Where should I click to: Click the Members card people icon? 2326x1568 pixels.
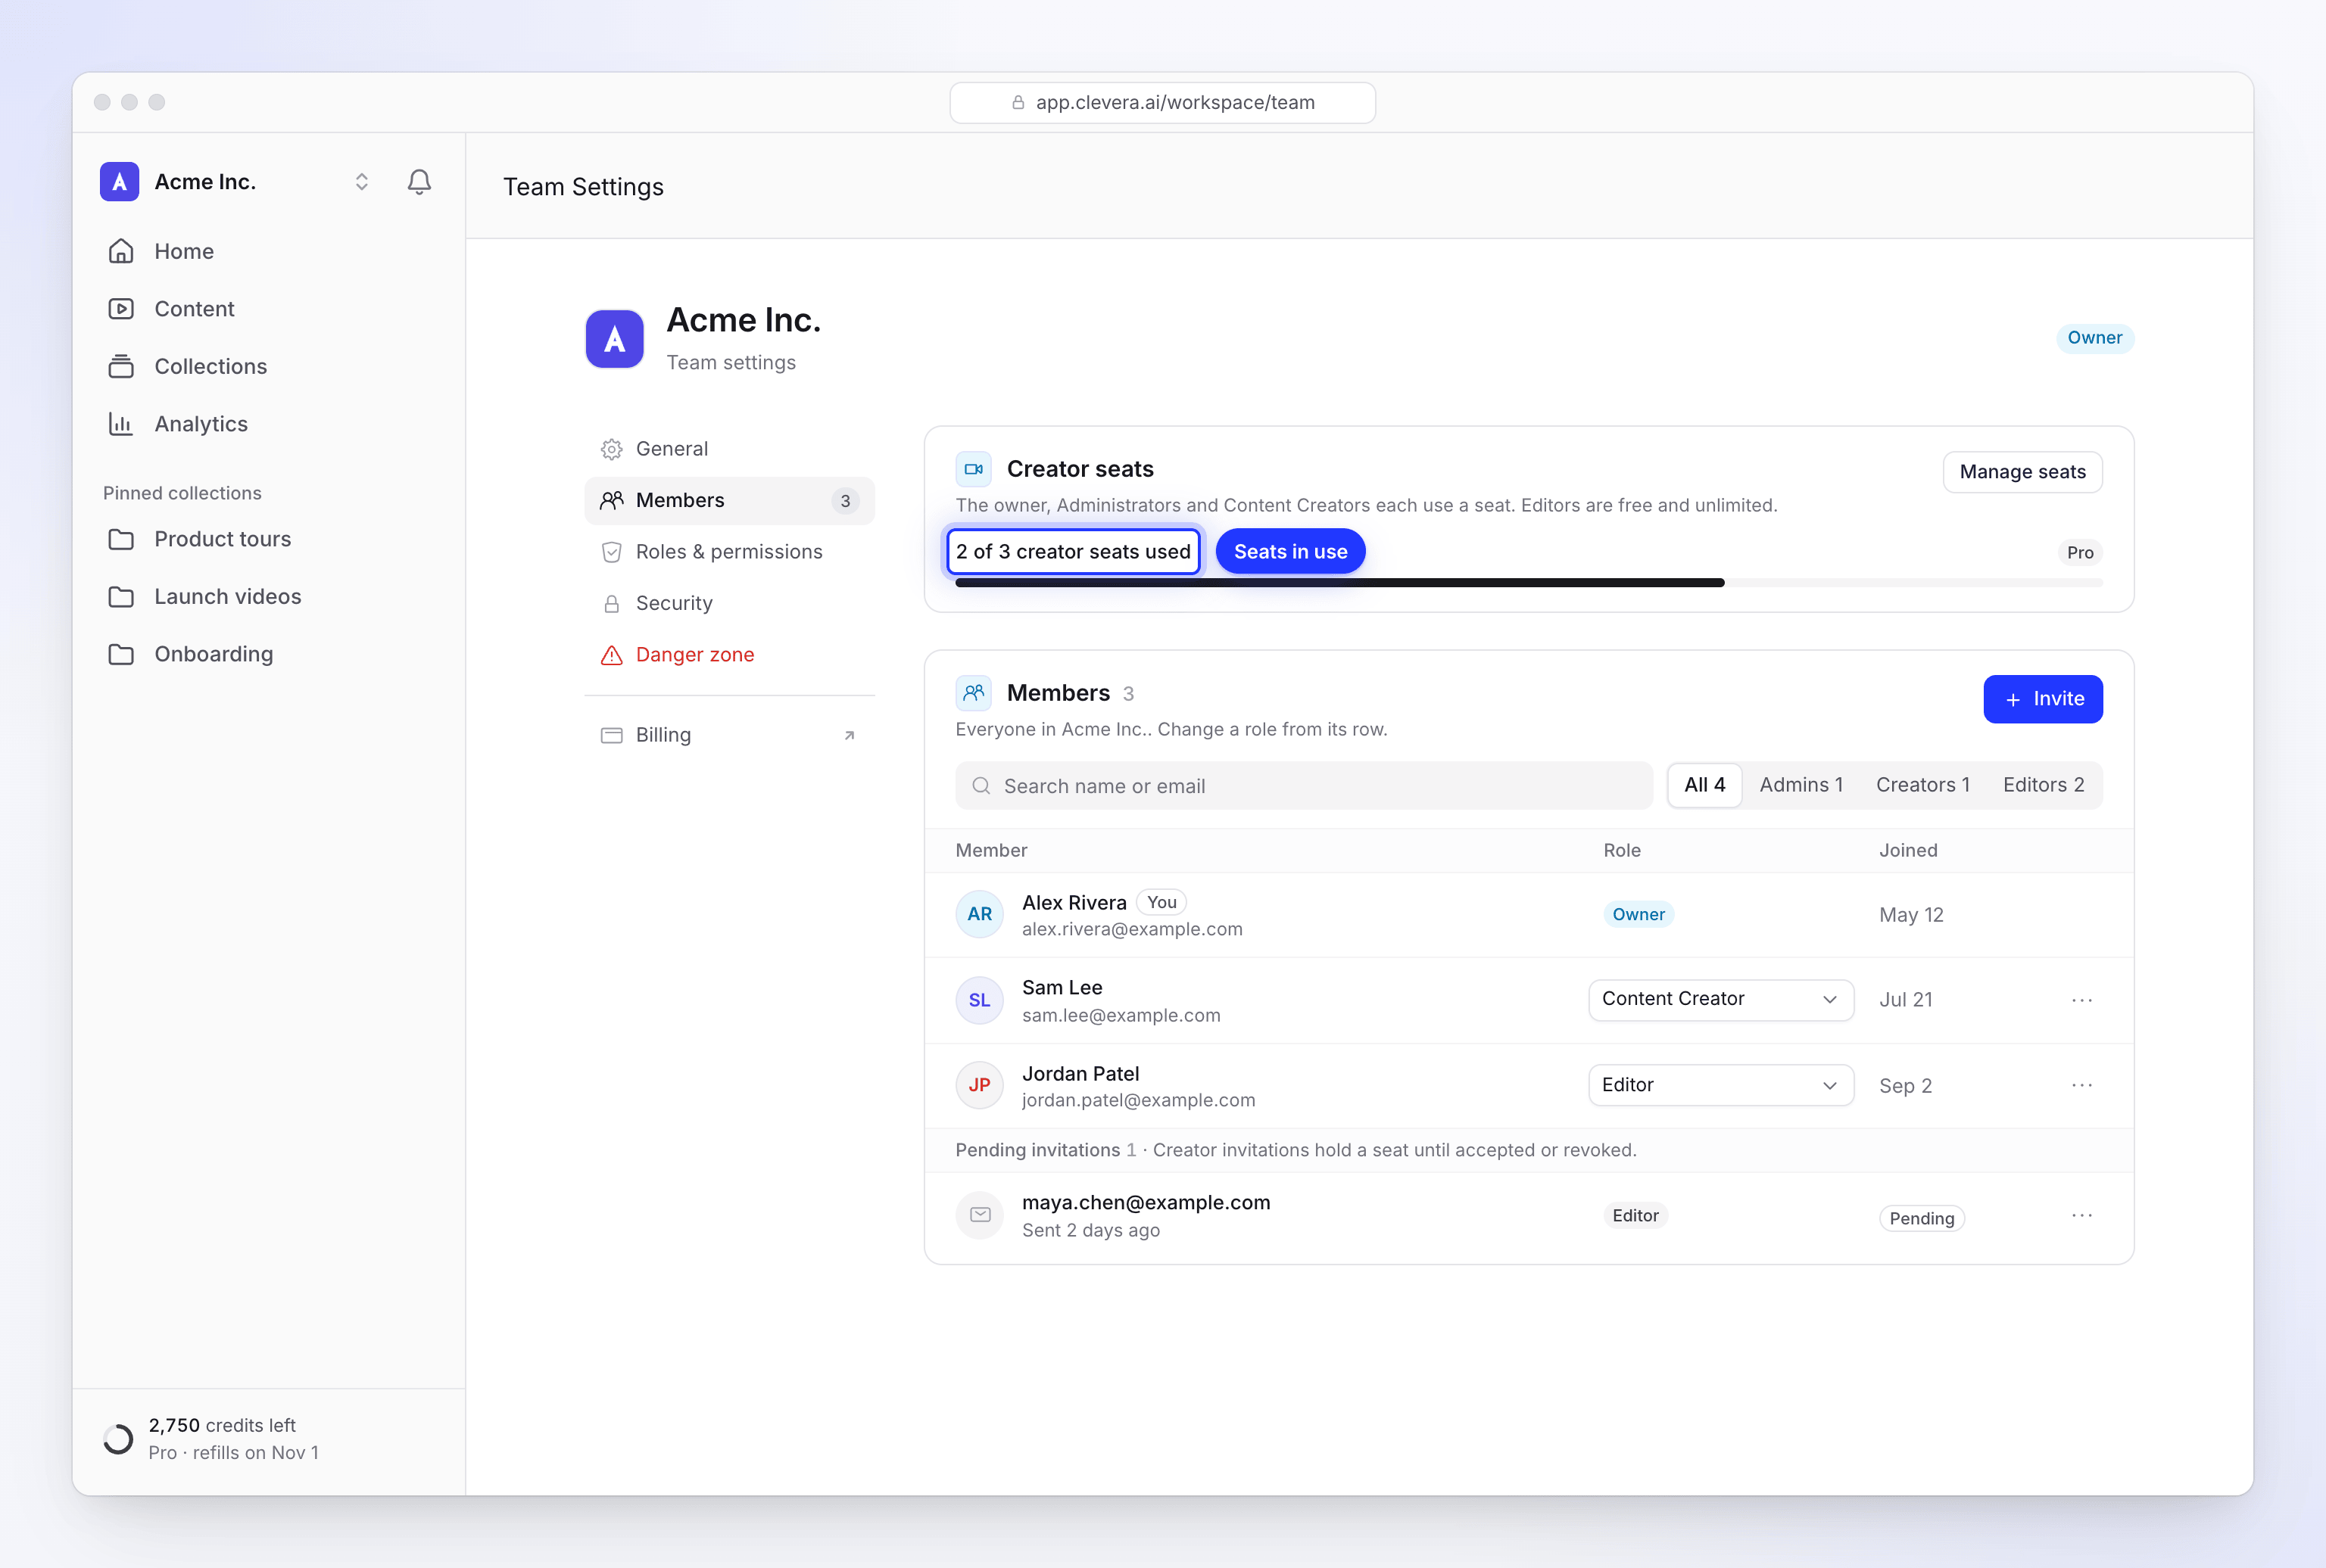point(972,693)
